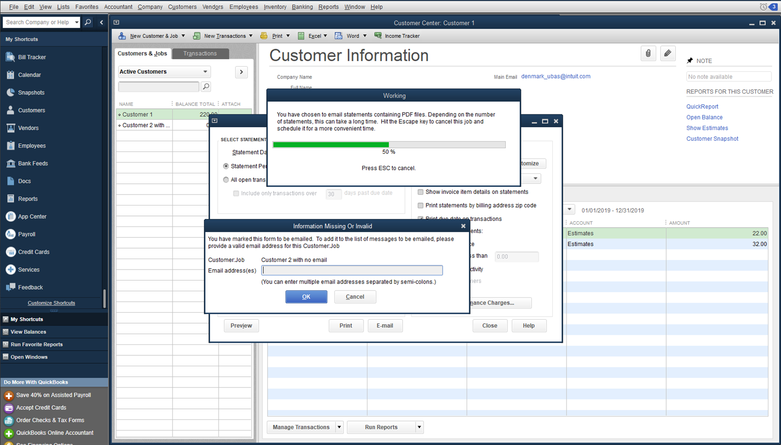
Task: Collapse the left shortcuts panel arrow
Action: (x=101, y=22)
